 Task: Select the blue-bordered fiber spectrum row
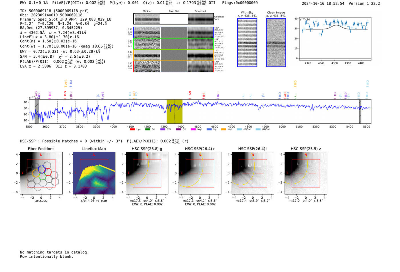click(174, 33)
